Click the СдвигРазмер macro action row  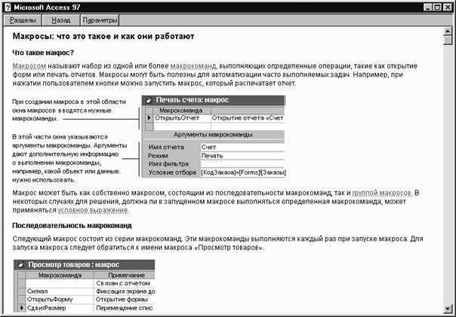coord(60,308)
